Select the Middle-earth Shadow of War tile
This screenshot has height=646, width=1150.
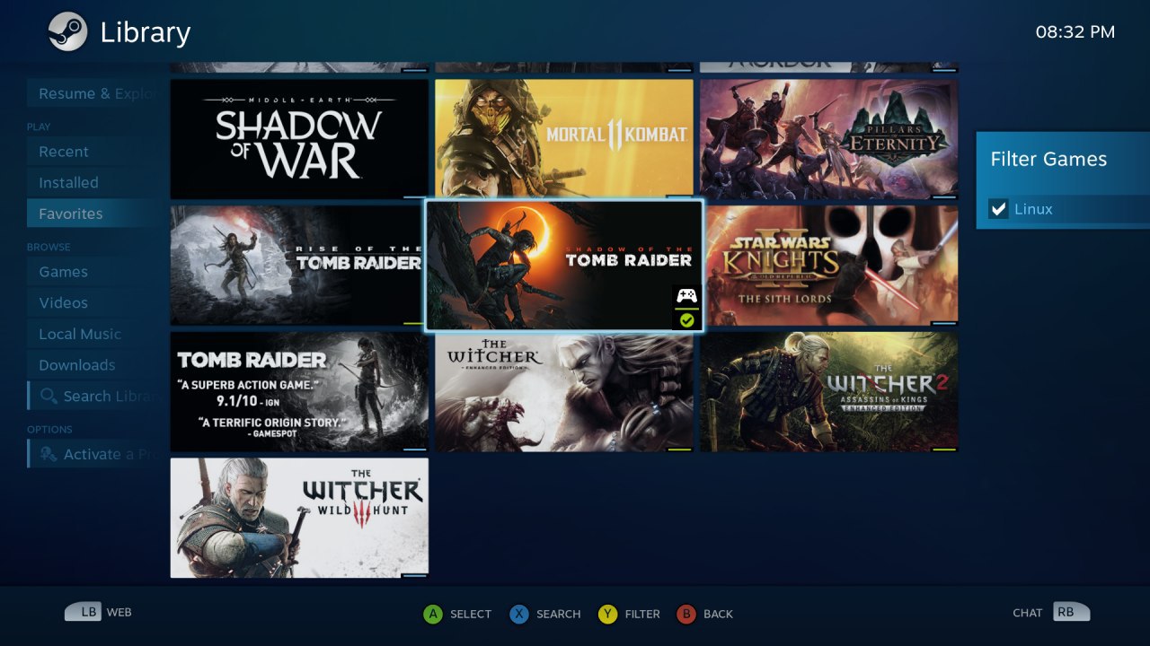coord(299,139)
